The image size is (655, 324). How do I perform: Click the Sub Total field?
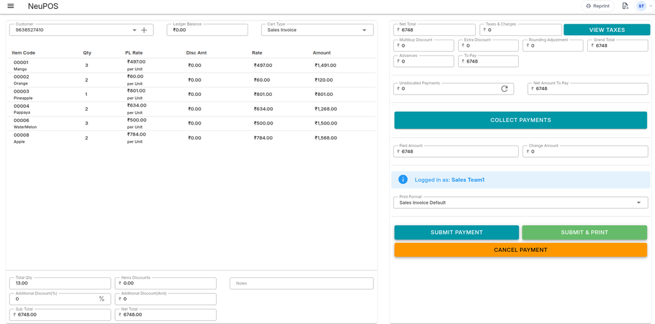[60, 315]
